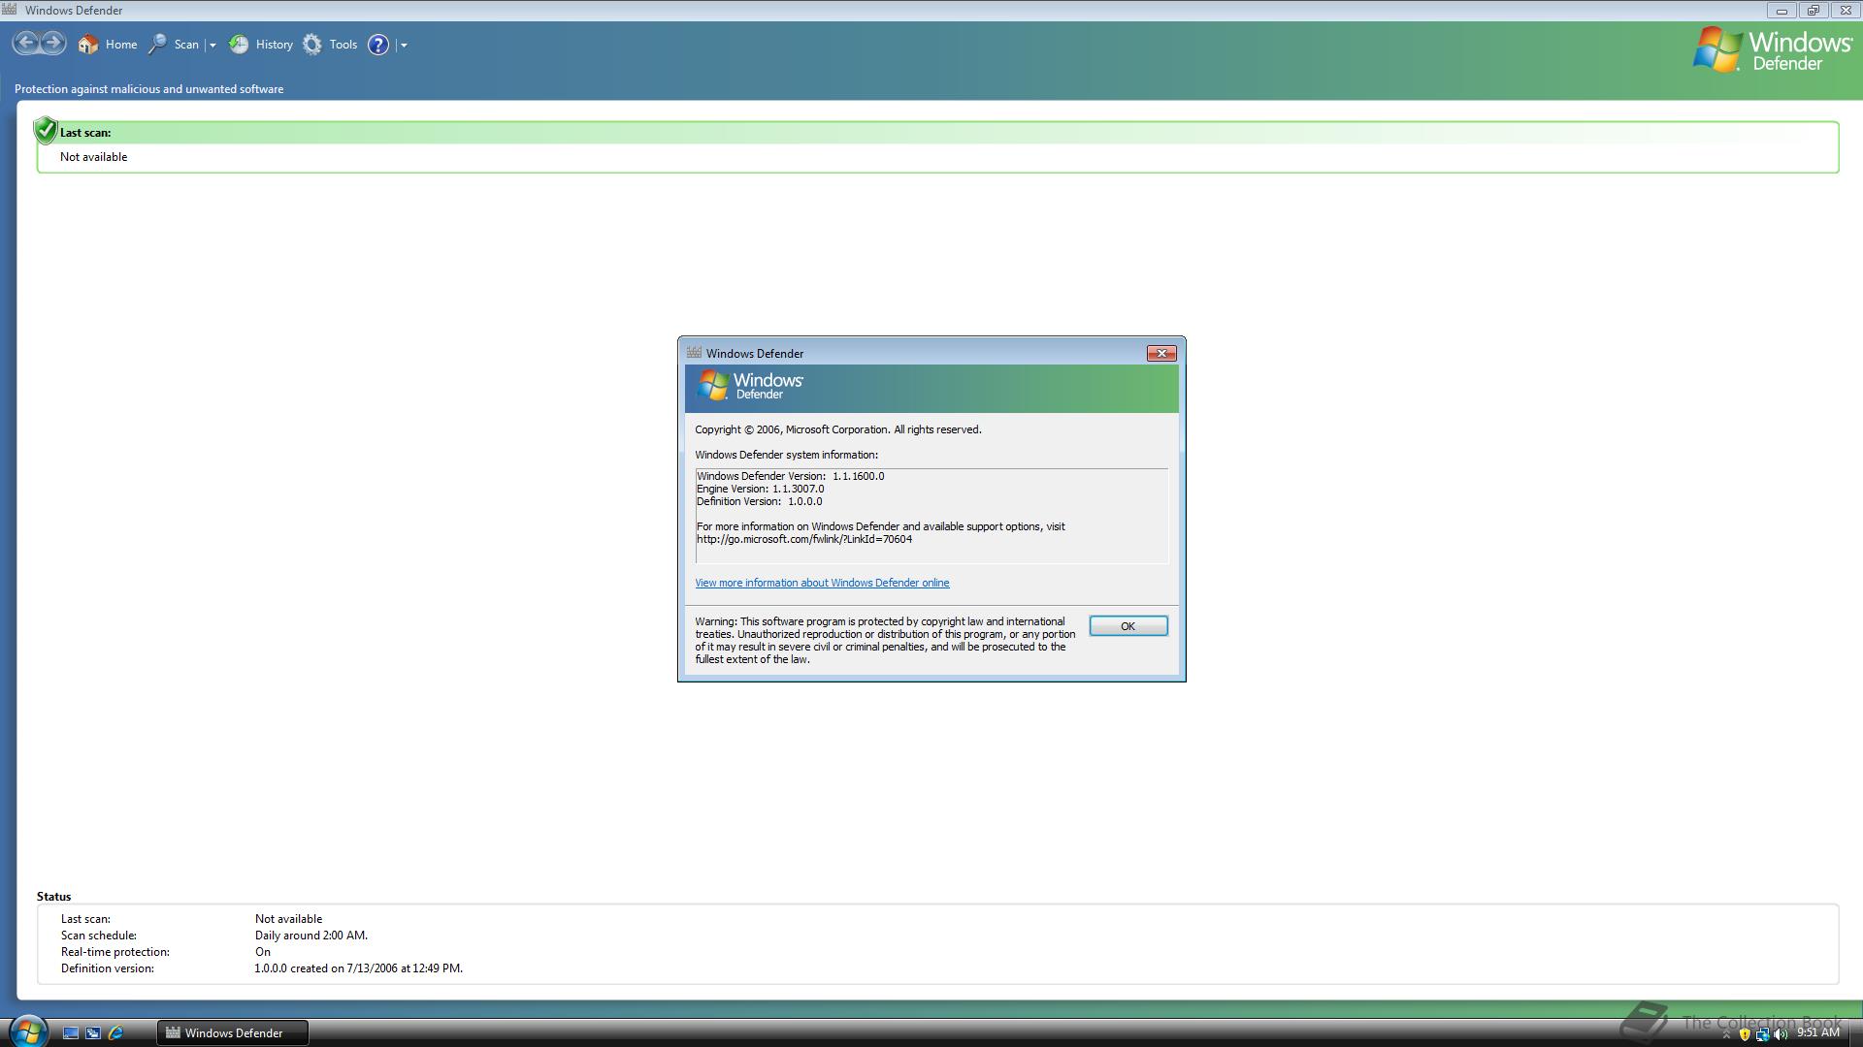The height and width of the screenshot is (1047, 1863).
Task: Click the network connection tray icon
Action: click(1762, 1034)
